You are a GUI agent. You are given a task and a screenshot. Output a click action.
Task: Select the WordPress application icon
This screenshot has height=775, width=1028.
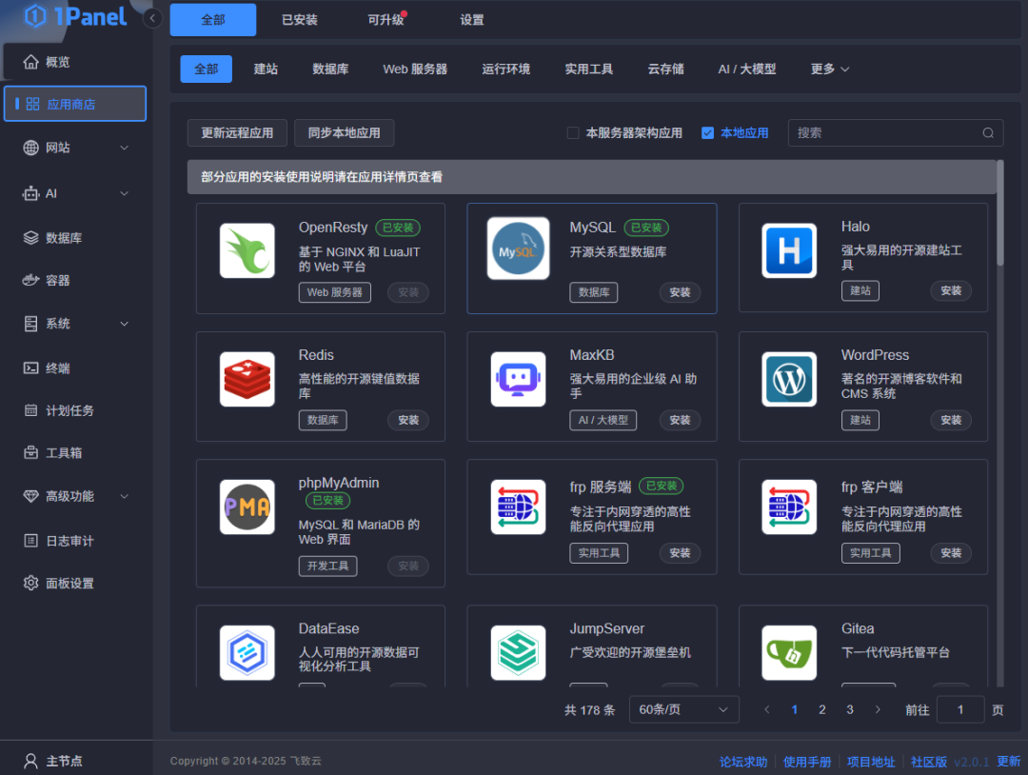pos(789,379)
